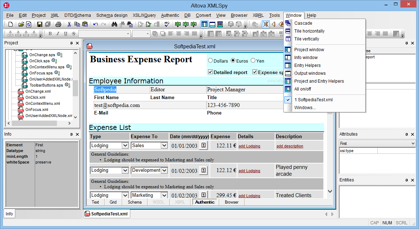This screenshot has width=419, height=229.
Task: Save the file with the floppy disk icon
Action: click(39, 24)
